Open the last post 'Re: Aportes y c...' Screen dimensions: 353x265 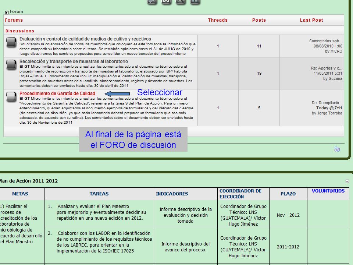coord(327,68)
